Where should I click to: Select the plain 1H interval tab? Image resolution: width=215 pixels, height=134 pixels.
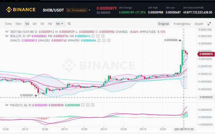click(27, 24)
